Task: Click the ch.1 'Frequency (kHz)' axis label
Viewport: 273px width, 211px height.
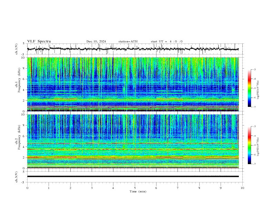Action: [x=19, y=80]
